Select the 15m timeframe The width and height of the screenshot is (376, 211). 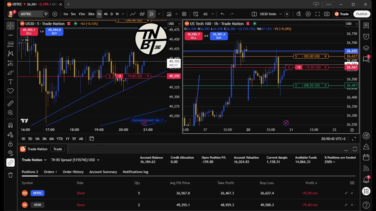point(82,14)
